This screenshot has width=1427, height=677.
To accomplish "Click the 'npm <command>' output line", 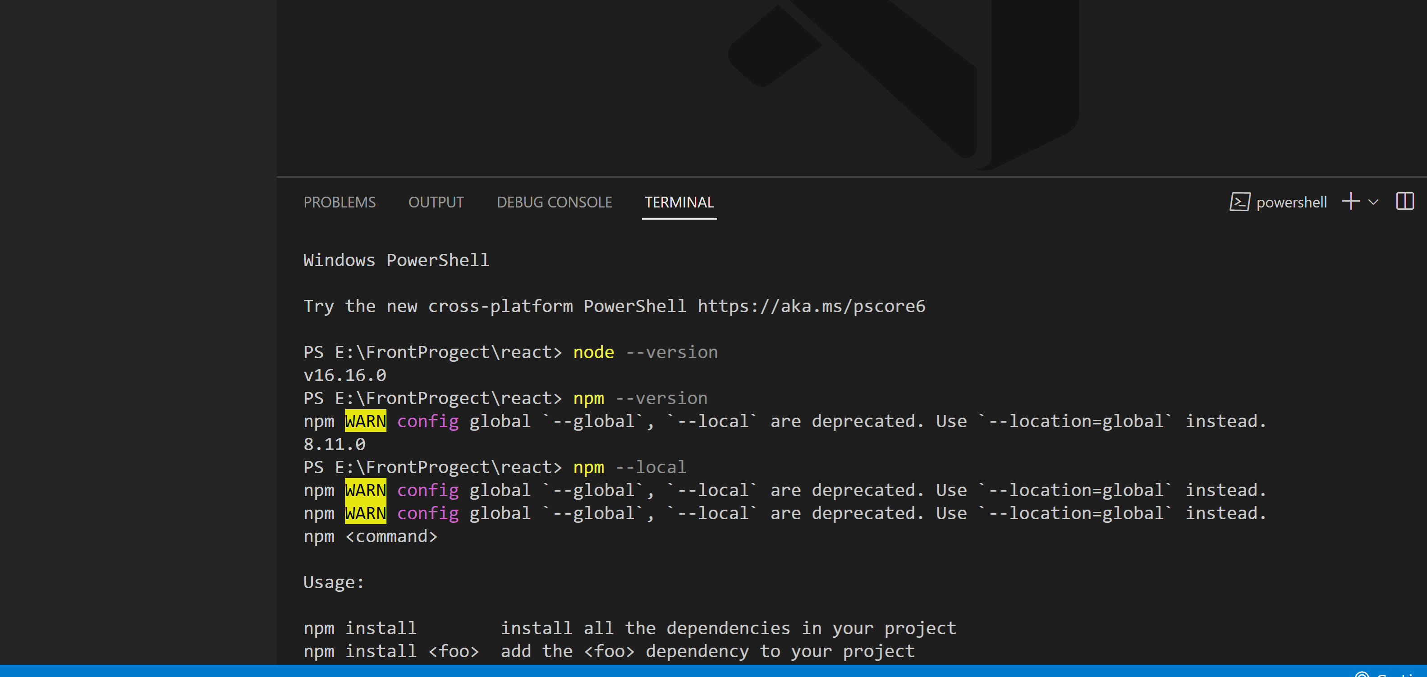I will pos(370,536).
